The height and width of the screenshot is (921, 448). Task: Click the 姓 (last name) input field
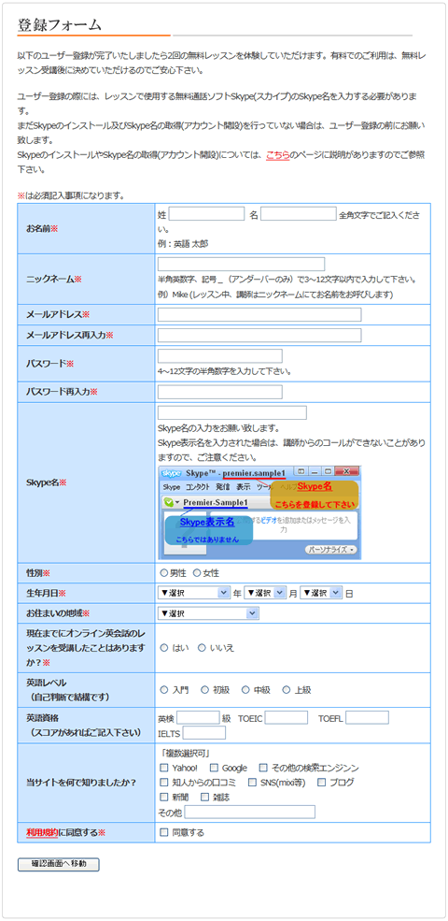[206, 214]
